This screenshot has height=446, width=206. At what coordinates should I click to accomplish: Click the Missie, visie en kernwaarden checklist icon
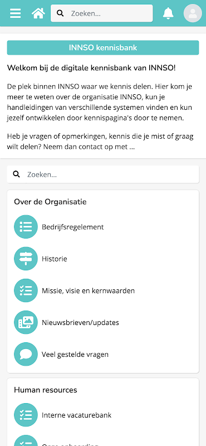pos(26,290)
